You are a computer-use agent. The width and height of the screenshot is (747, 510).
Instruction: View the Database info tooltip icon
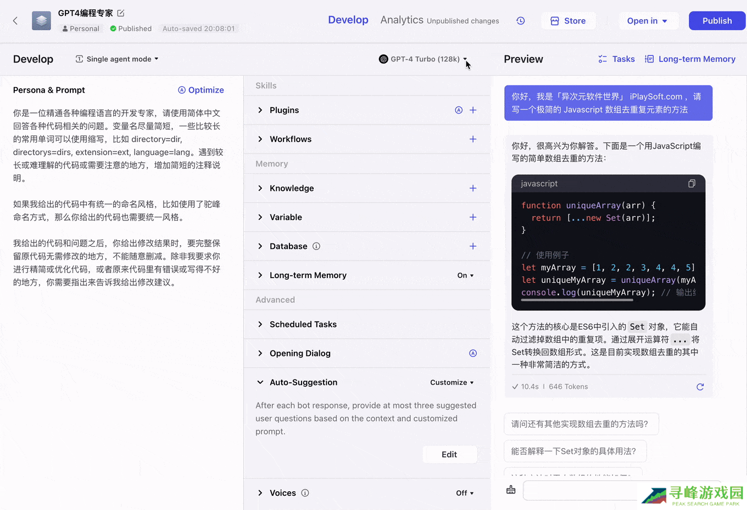point(316,246)
